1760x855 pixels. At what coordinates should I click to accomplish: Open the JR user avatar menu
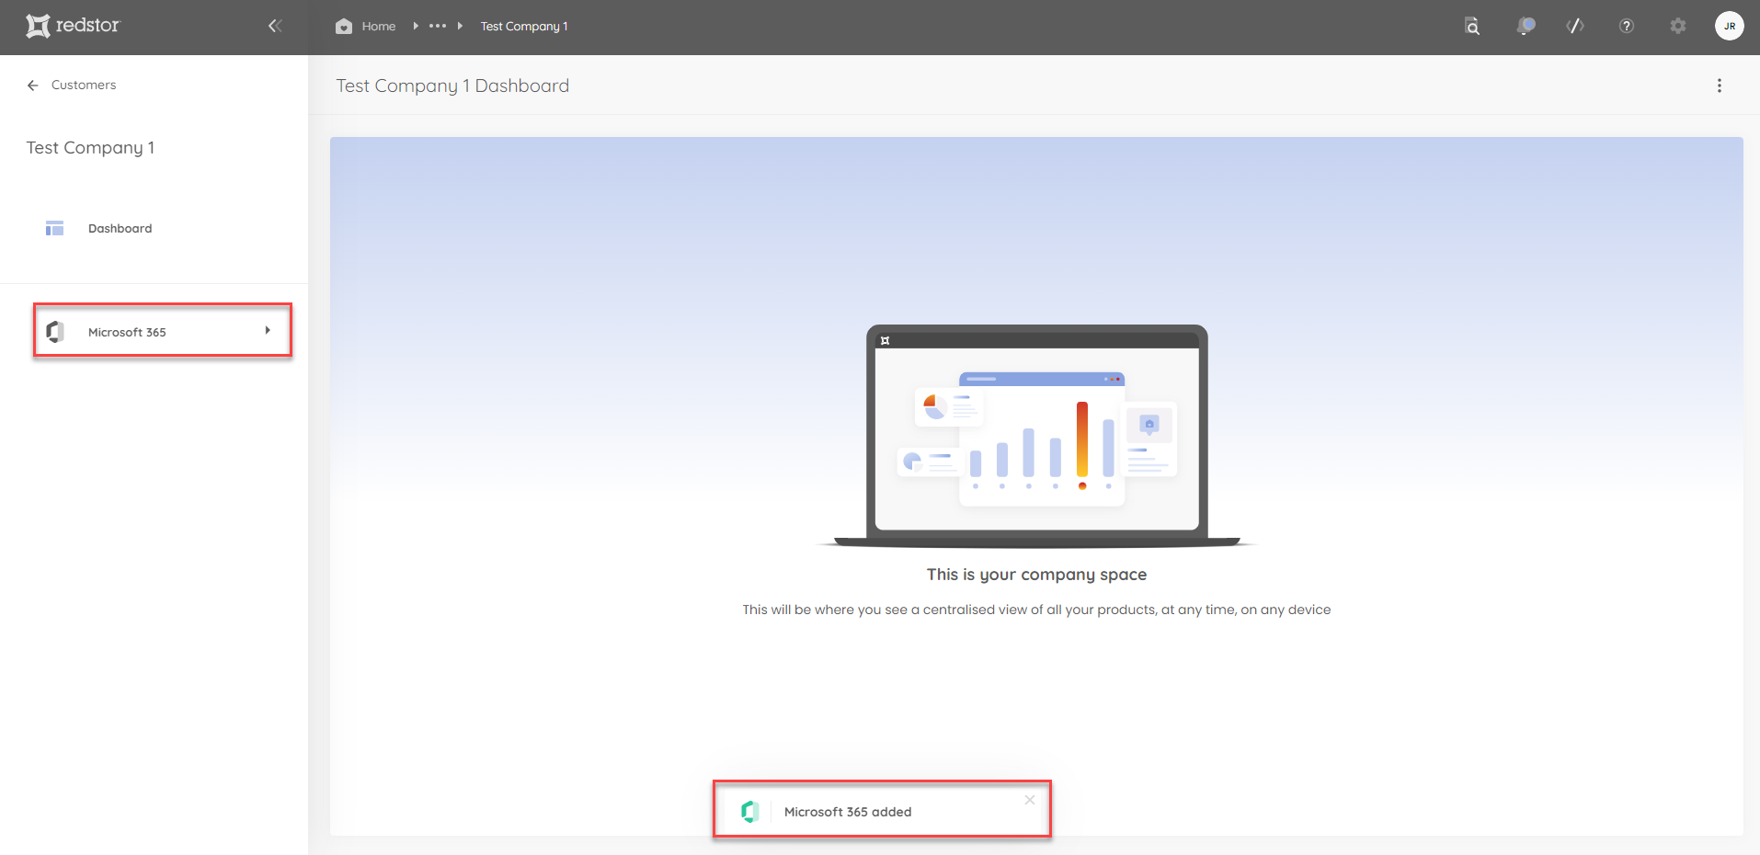1730,26
